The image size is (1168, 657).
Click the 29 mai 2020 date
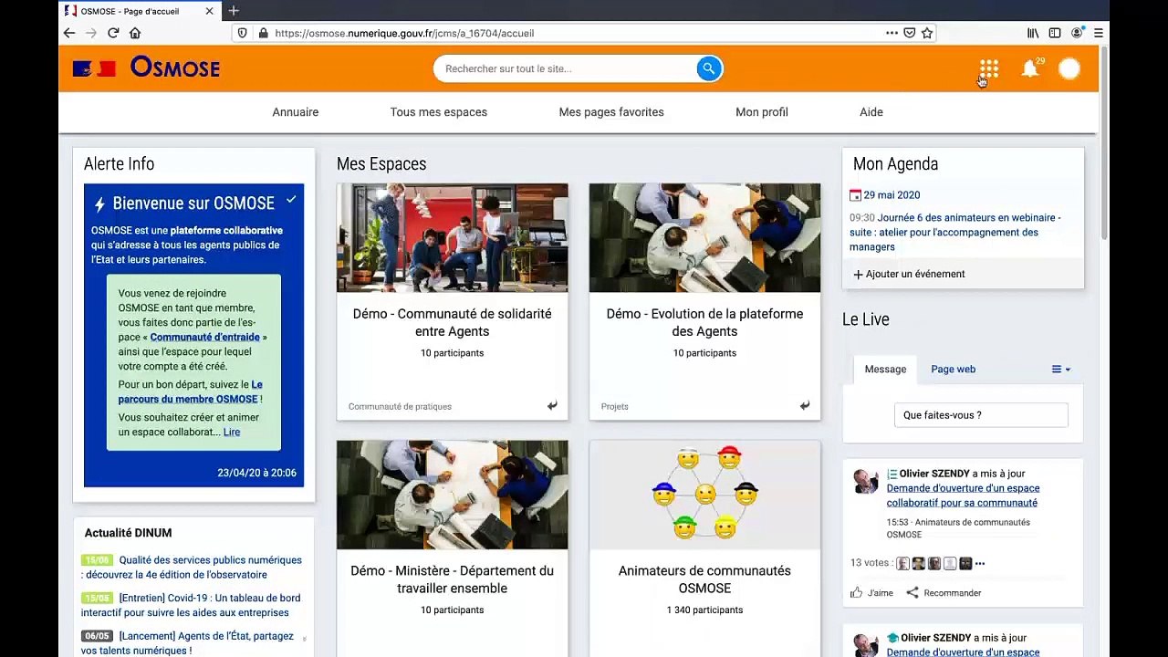(892, 195)
